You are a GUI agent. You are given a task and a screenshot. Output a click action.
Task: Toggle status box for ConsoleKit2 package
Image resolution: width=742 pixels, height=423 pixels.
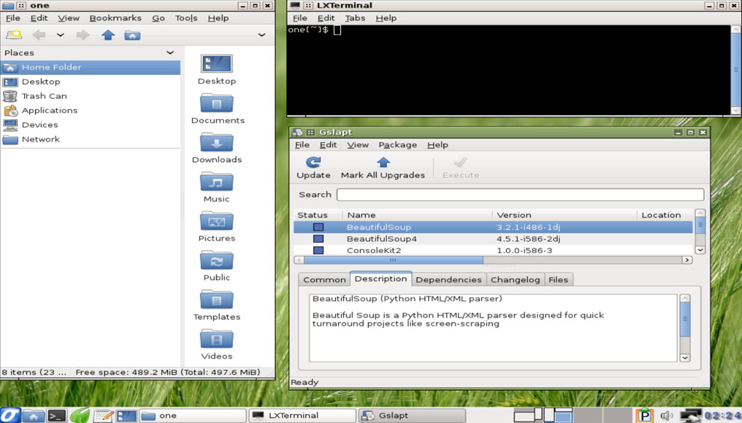click(319, 250)
